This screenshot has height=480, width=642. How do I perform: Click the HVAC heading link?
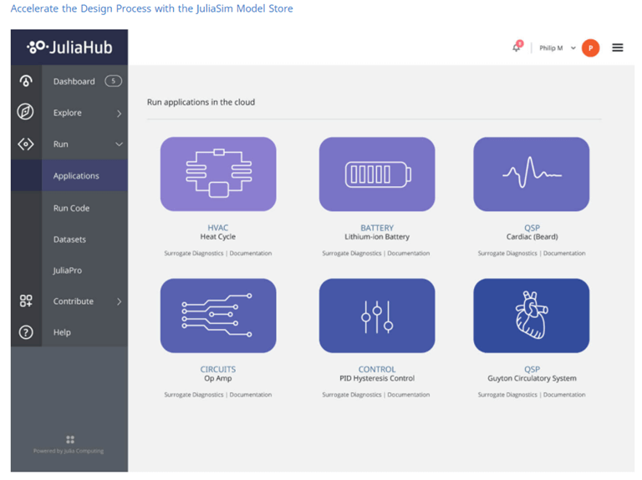click(x=218, y=228)
